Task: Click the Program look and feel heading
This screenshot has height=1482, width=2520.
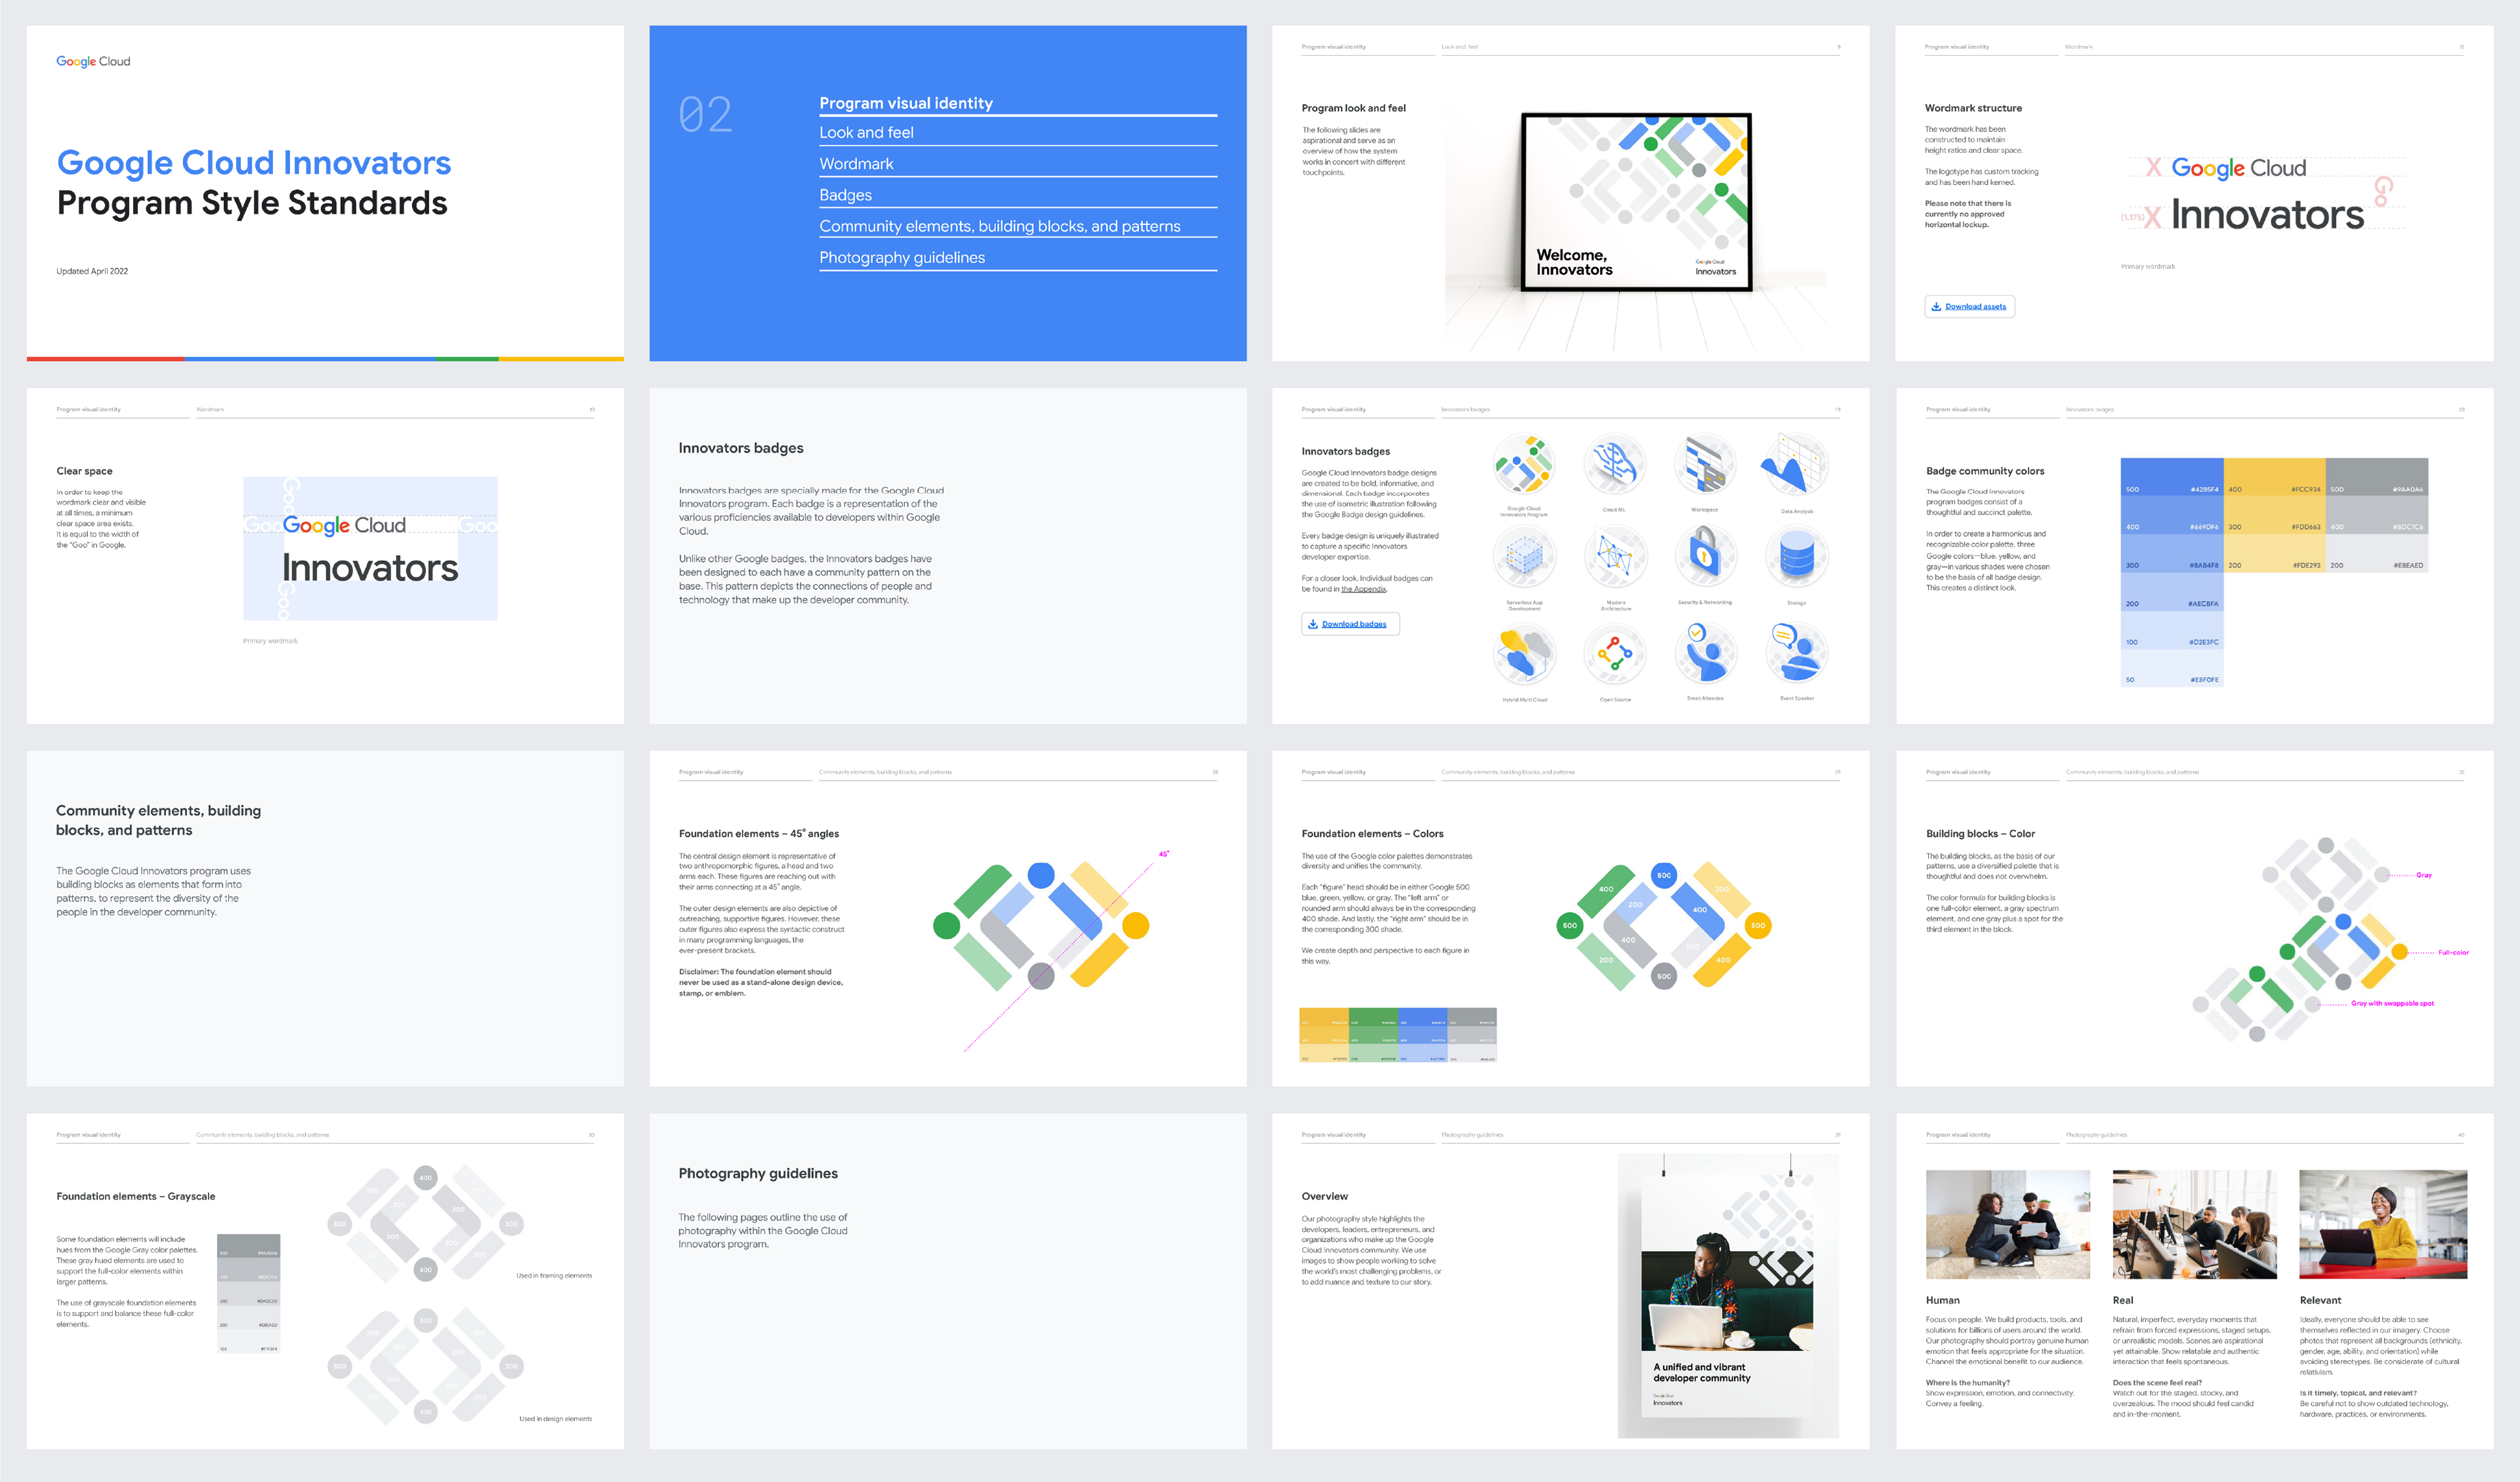Action: click(1353, 108)
